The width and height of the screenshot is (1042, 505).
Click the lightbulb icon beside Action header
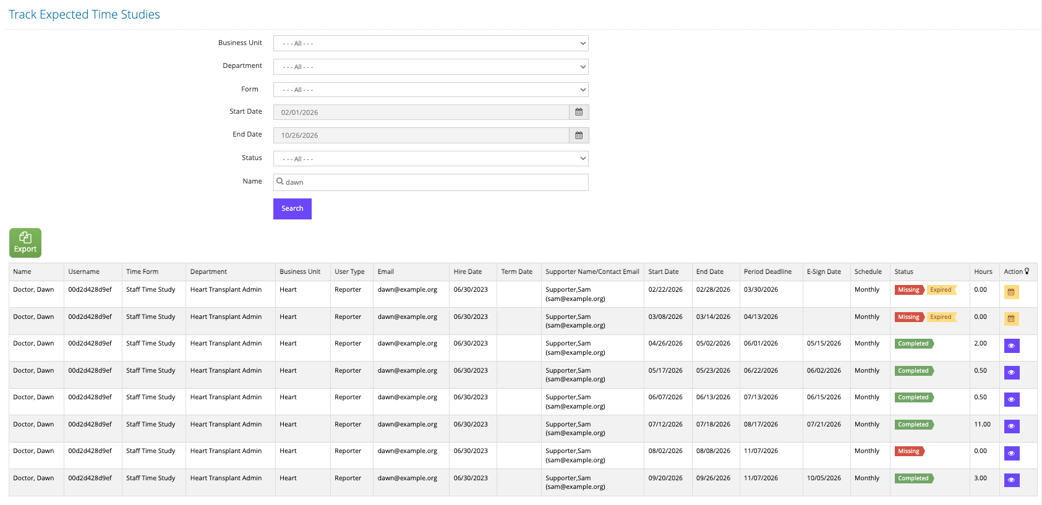[x=1027, y=271]
